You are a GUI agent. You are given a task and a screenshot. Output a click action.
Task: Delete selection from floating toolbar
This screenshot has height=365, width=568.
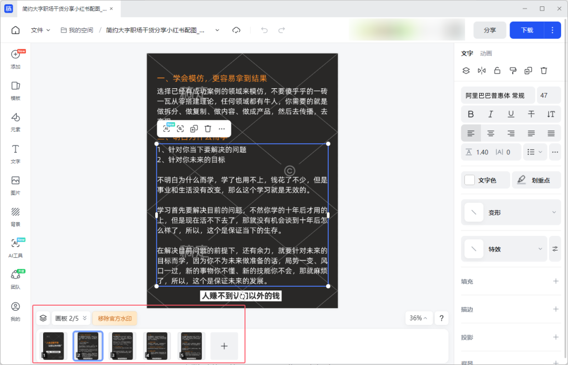(x=208, y=129)
